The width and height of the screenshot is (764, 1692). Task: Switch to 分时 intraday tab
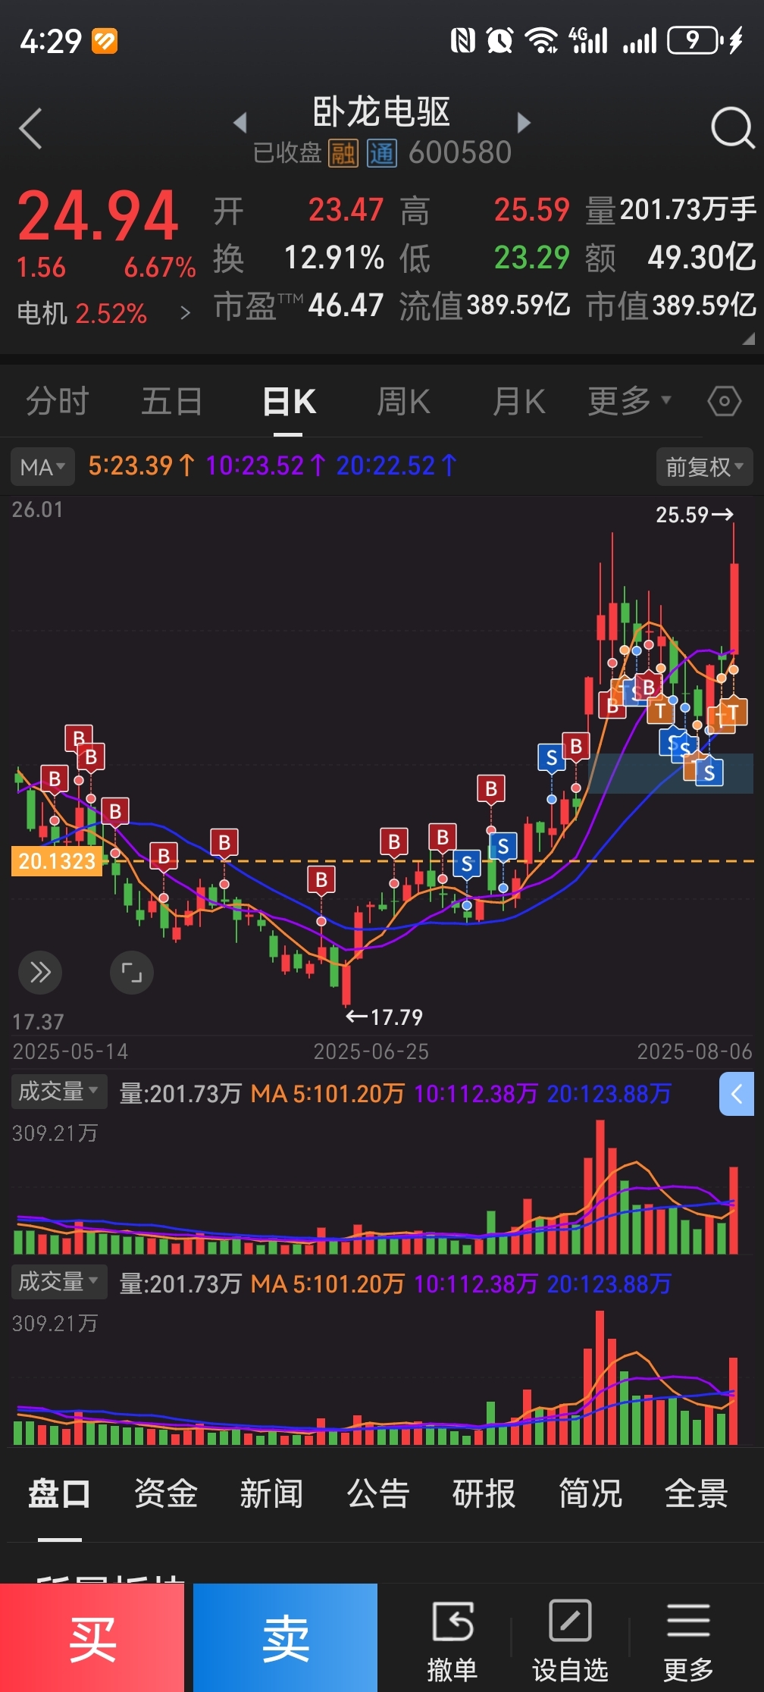click(58, 401)
